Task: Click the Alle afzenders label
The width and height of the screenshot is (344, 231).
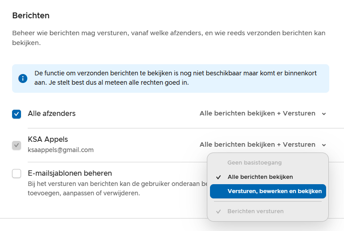Action: (52, 114)
